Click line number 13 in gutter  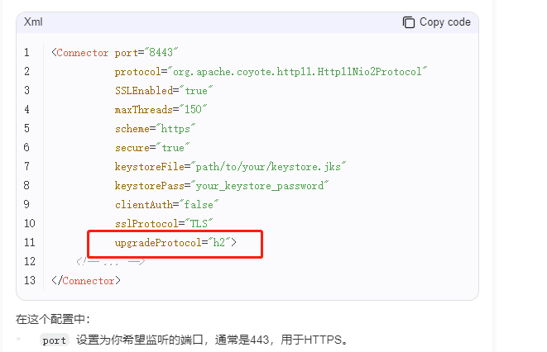tap(30, 281)
